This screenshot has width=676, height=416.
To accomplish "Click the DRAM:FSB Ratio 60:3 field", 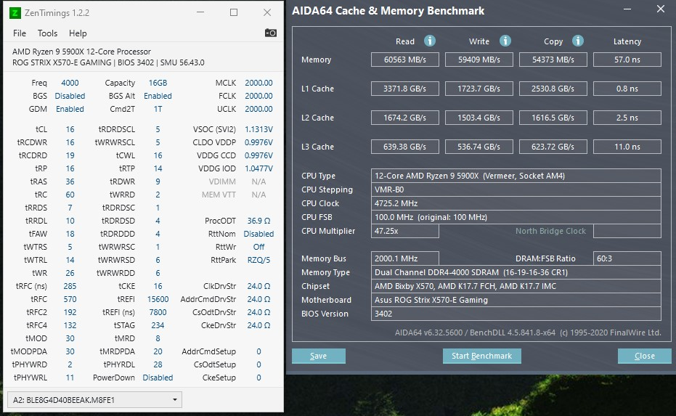I will [x=627, y=258].
